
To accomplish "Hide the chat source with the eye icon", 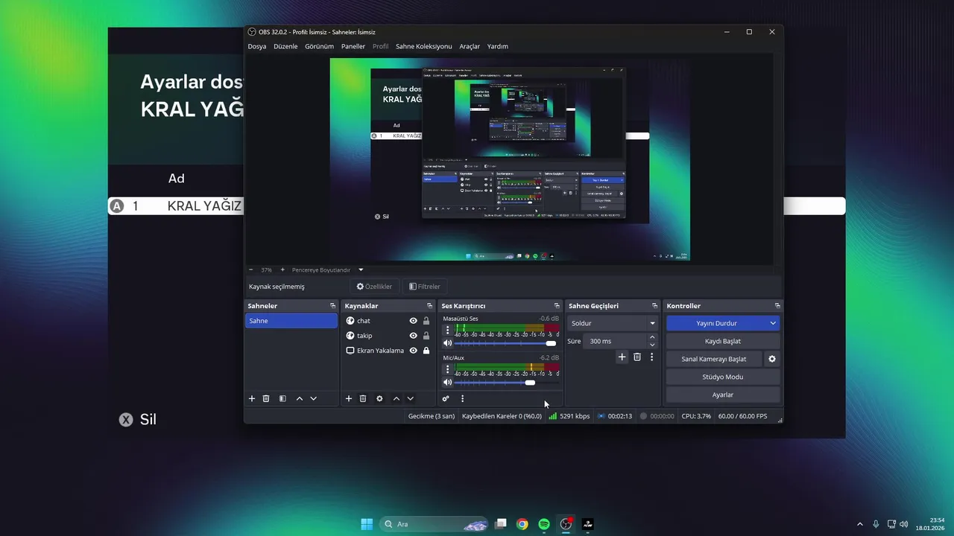I will point(414,321).
